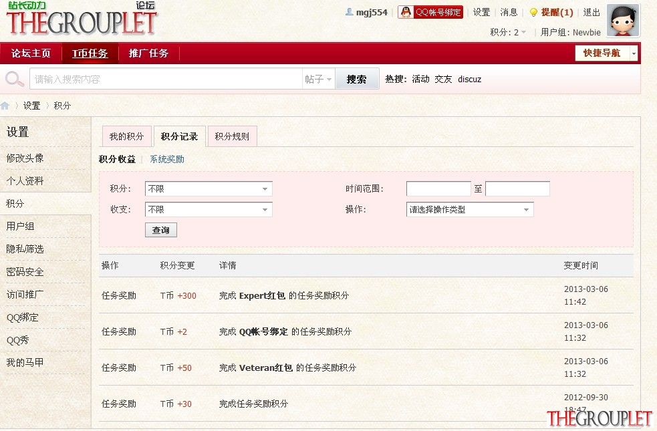Click the user silhouette icon beside mgj554
Viewport: 657px width, 431px height.
pyautogui.click(x=349, y=12)
